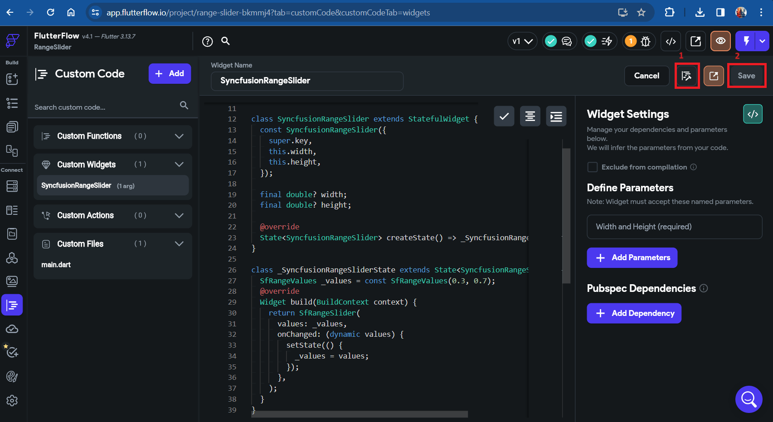Open browser extensions puzzle icon

coord(669,12)
